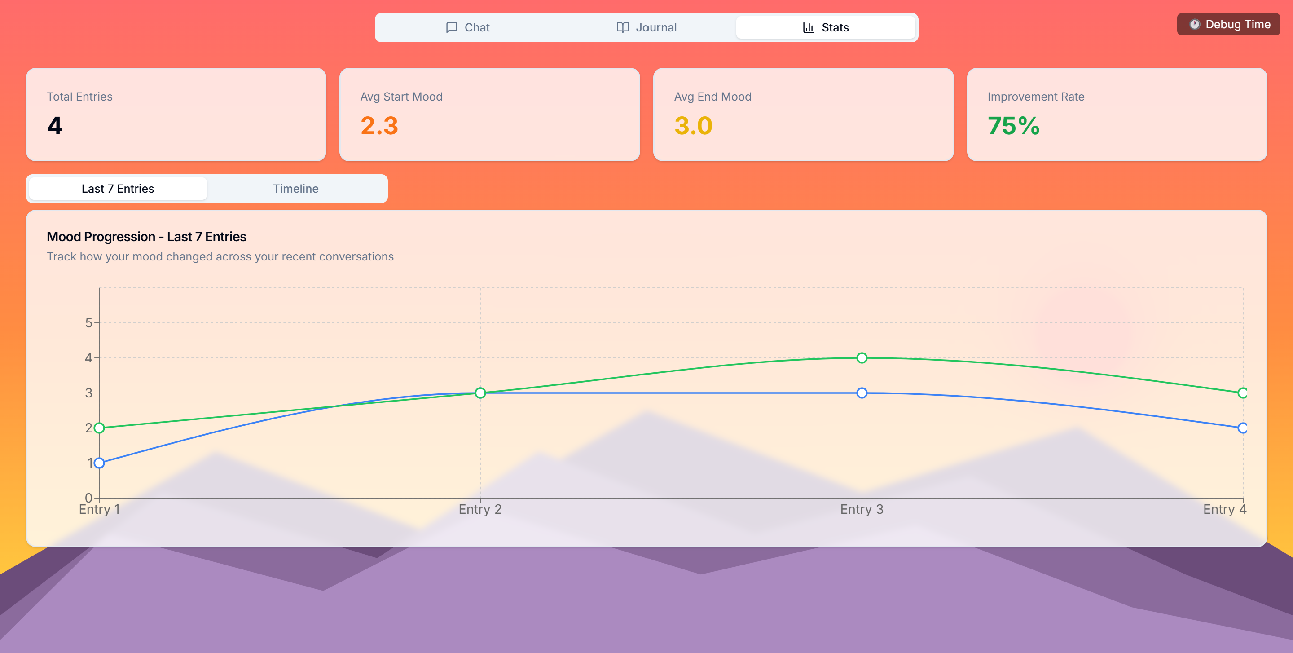Click the bar chart Stats icon
This screenshot has height=653, width=1293.
(808, 27)
